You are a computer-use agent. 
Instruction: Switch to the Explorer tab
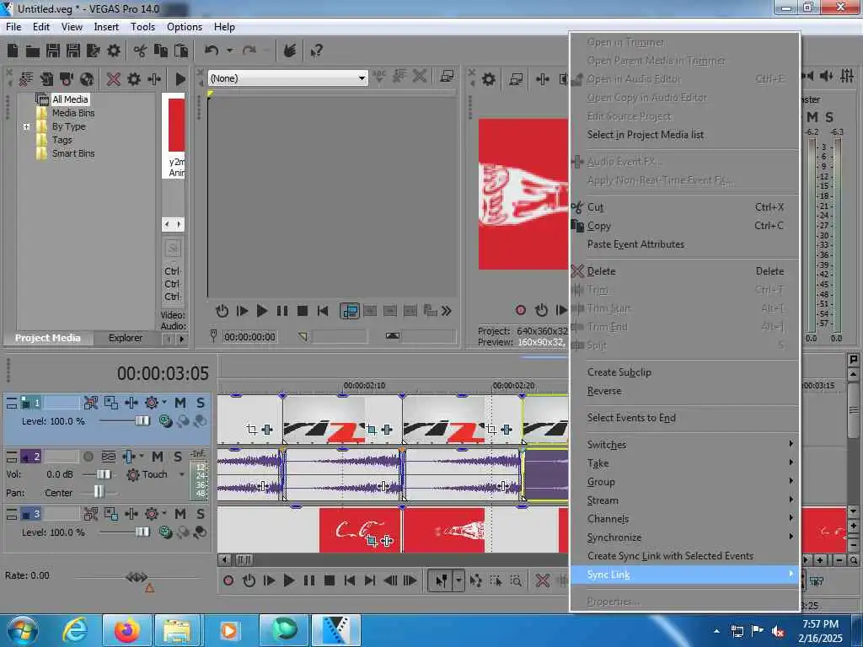click(x=126, y=338)
